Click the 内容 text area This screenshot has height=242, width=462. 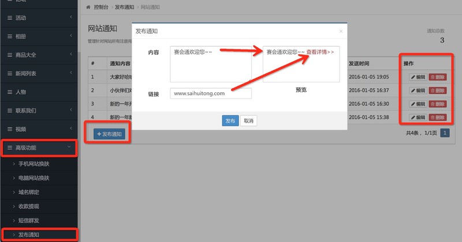(x=211, y=64)
